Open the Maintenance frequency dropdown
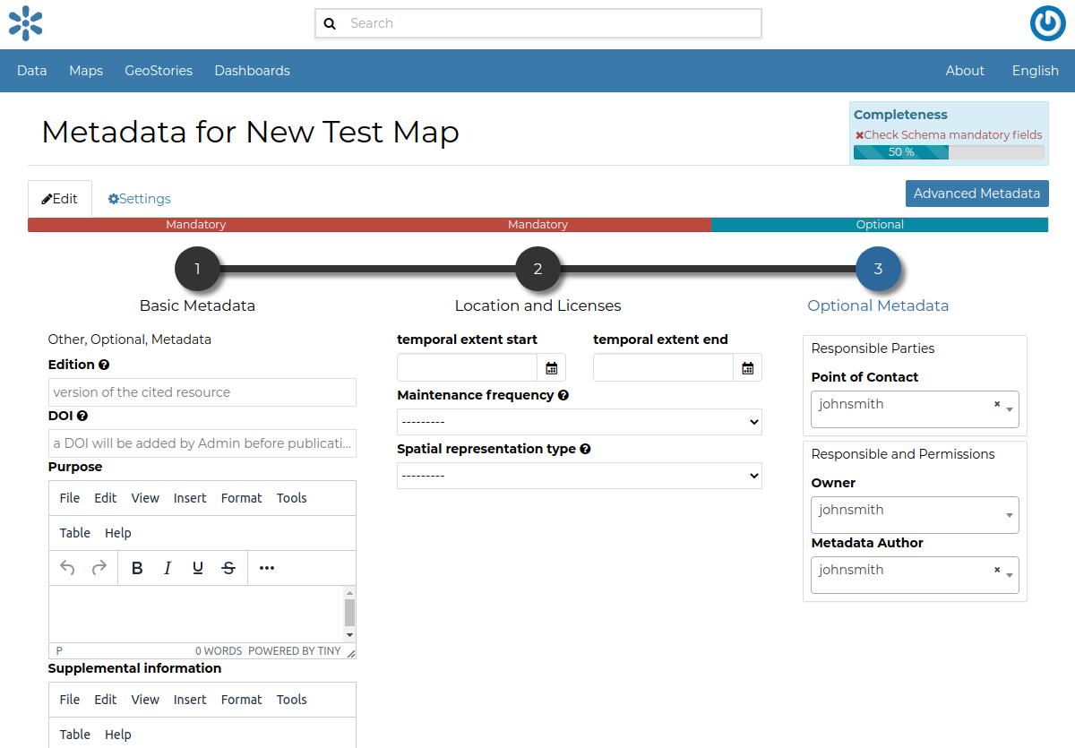The image size is (1075, 748). pos(579,421)
